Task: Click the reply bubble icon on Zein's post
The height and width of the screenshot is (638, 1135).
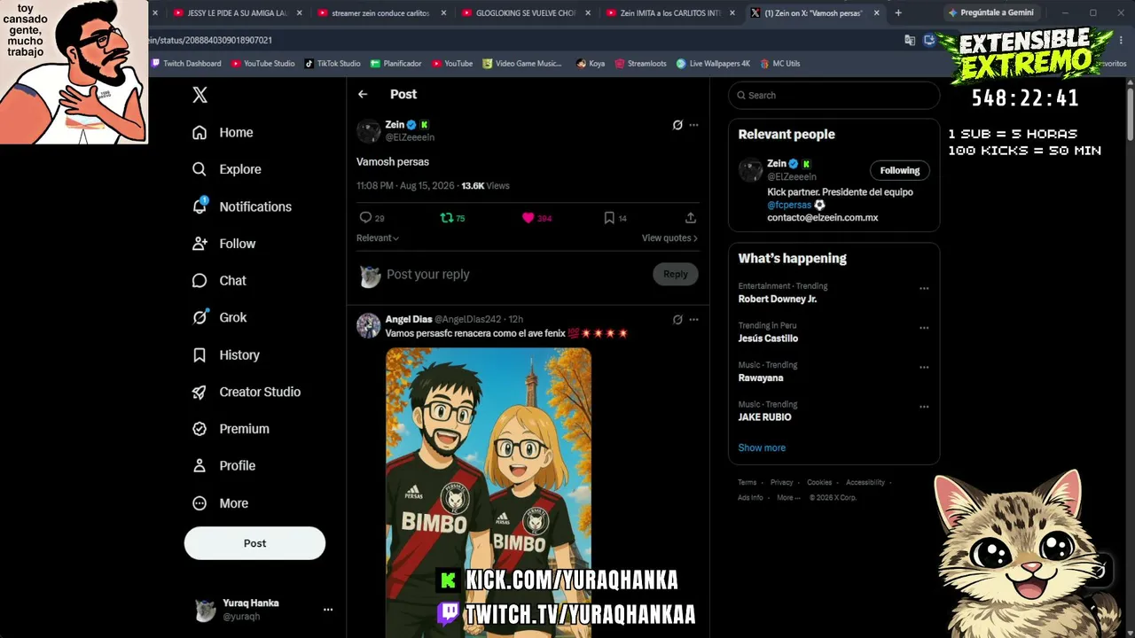Action: coord(365,218)
